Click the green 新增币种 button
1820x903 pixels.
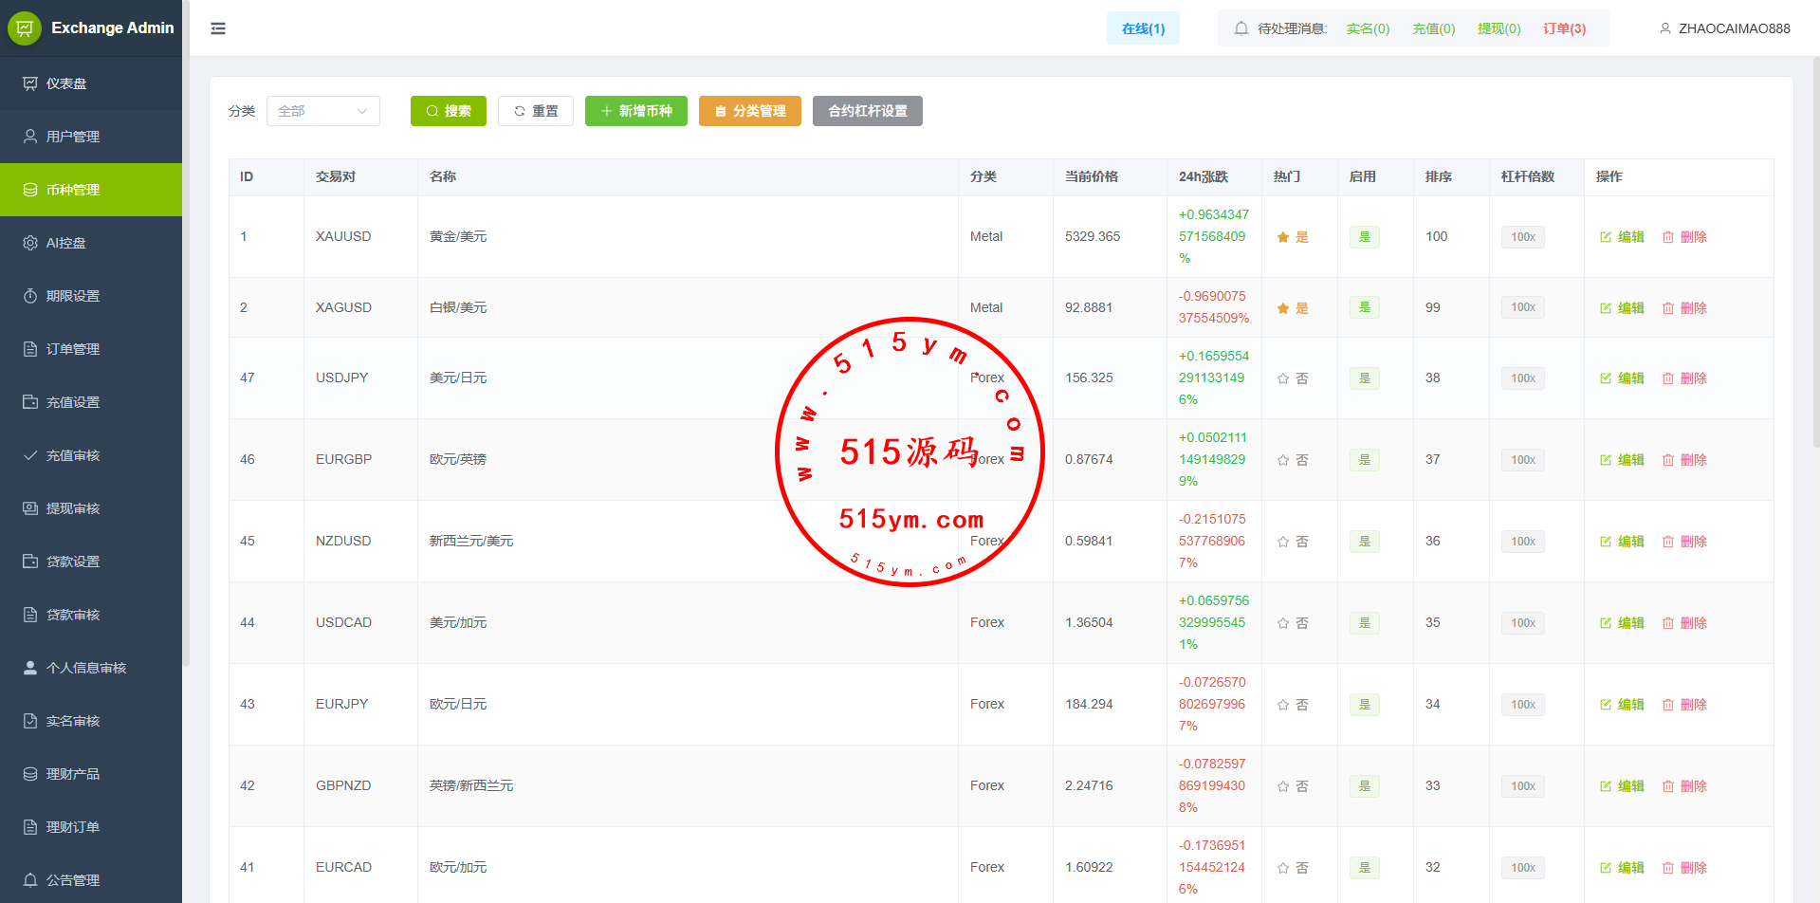click(x=635, y=111)
